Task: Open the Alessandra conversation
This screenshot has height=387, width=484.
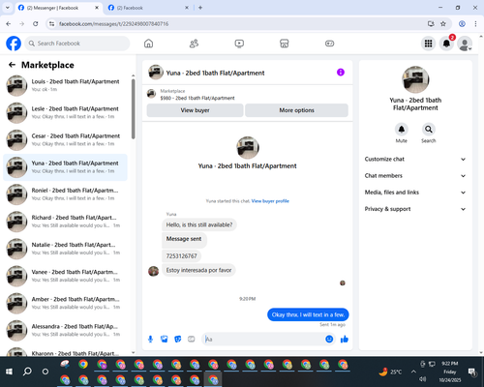Action: (x=65, y=330)
